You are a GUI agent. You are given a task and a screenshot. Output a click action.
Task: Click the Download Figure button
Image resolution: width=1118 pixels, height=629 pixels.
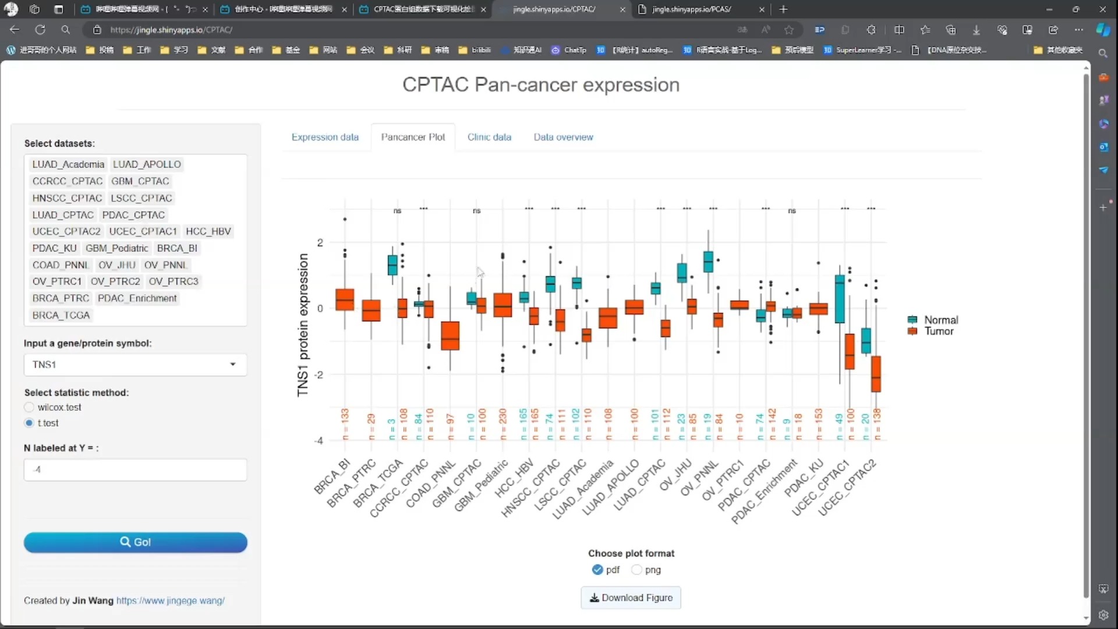[x=631, y=598]
